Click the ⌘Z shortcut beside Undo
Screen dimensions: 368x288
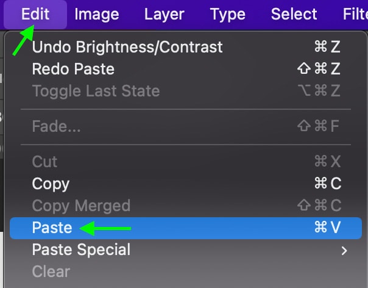[x=327, y=47]
